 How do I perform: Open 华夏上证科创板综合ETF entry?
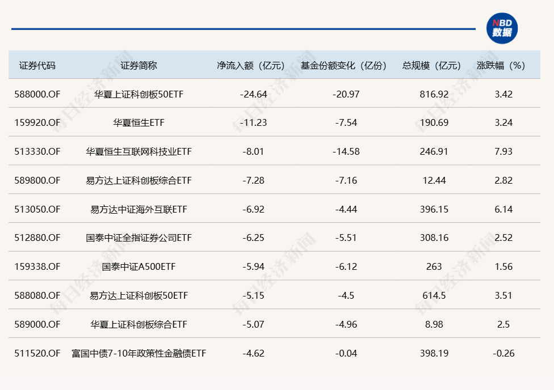point(138,324)
